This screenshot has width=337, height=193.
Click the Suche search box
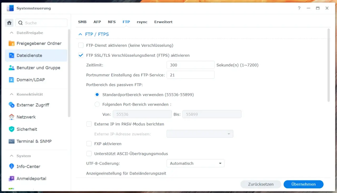click(x=41, y=23)
